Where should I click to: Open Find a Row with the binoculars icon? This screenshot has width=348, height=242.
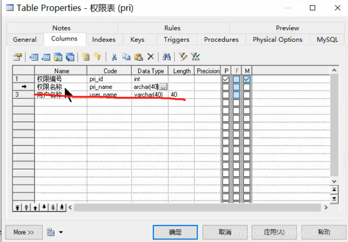(167, 57)
